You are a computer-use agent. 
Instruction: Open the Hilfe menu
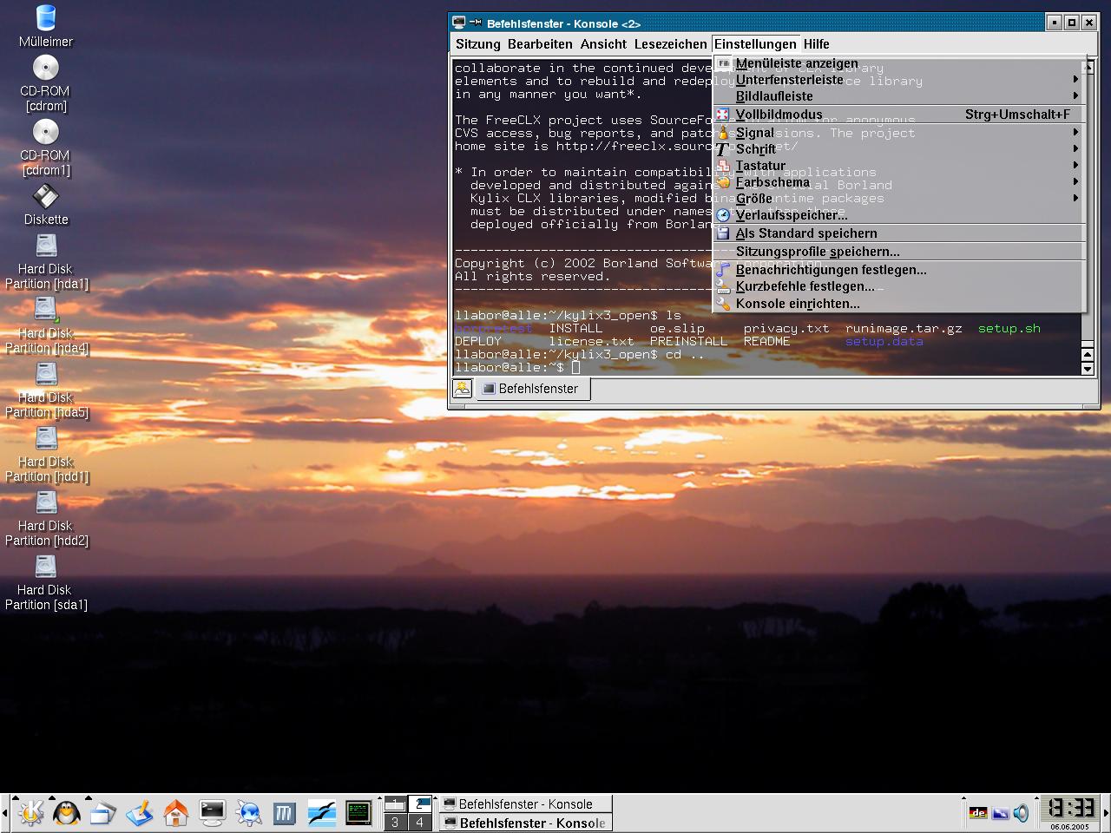pyautogui.click(x=816, y=44)
